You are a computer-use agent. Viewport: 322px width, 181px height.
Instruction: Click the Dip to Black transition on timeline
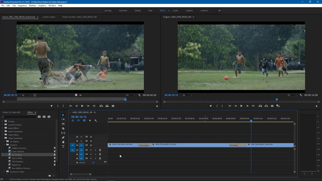click(237, 145)
